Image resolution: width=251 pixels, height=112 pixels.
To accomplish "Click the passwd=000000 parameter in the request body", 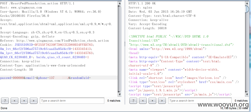I will coord(12,78).
